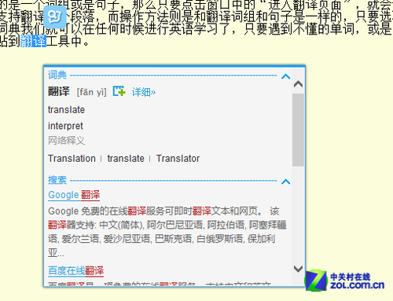Add 翻译 to the word book
Image resolution: width=393 pixels, height=301 pixels.
119,91
